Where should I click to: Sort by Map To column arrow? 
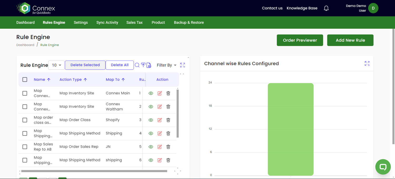point(123,79)
